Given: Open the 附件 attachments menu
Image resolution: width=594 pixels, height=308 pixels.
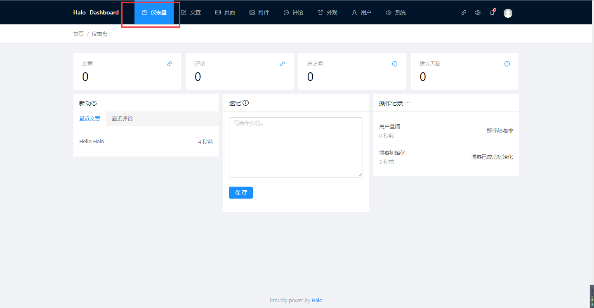Looking at the screenshot, I should [259, 12].
